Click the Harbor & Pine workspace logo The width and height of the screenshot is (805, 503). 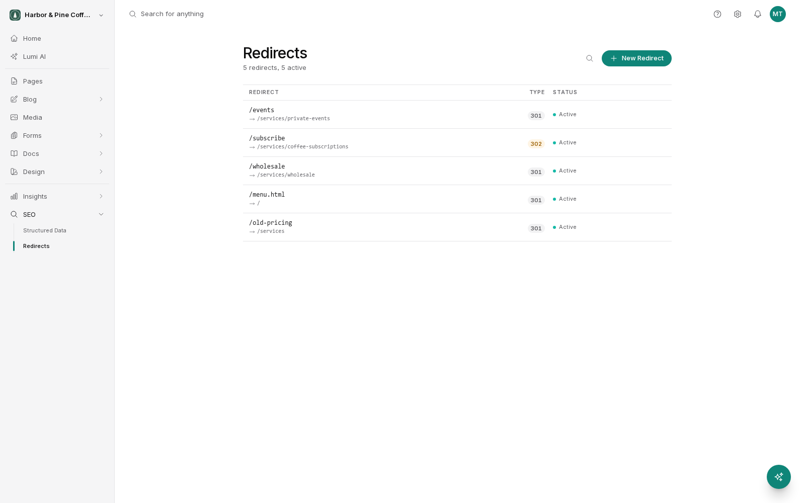[x=15, y=15]
